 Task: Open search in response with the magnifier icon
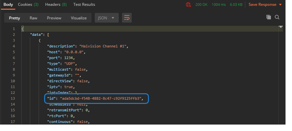[277, 17]
